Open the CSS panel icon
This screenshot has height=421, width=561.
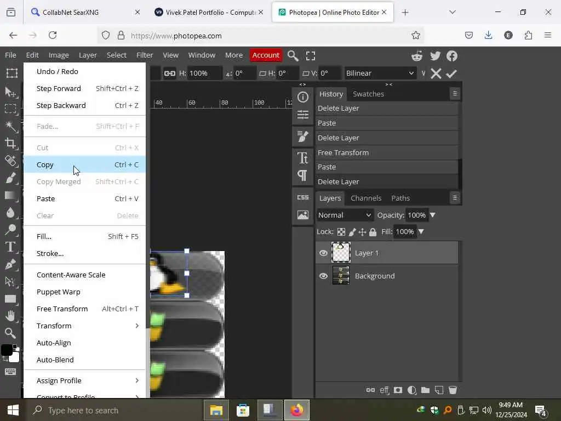[x=302, y=197]
